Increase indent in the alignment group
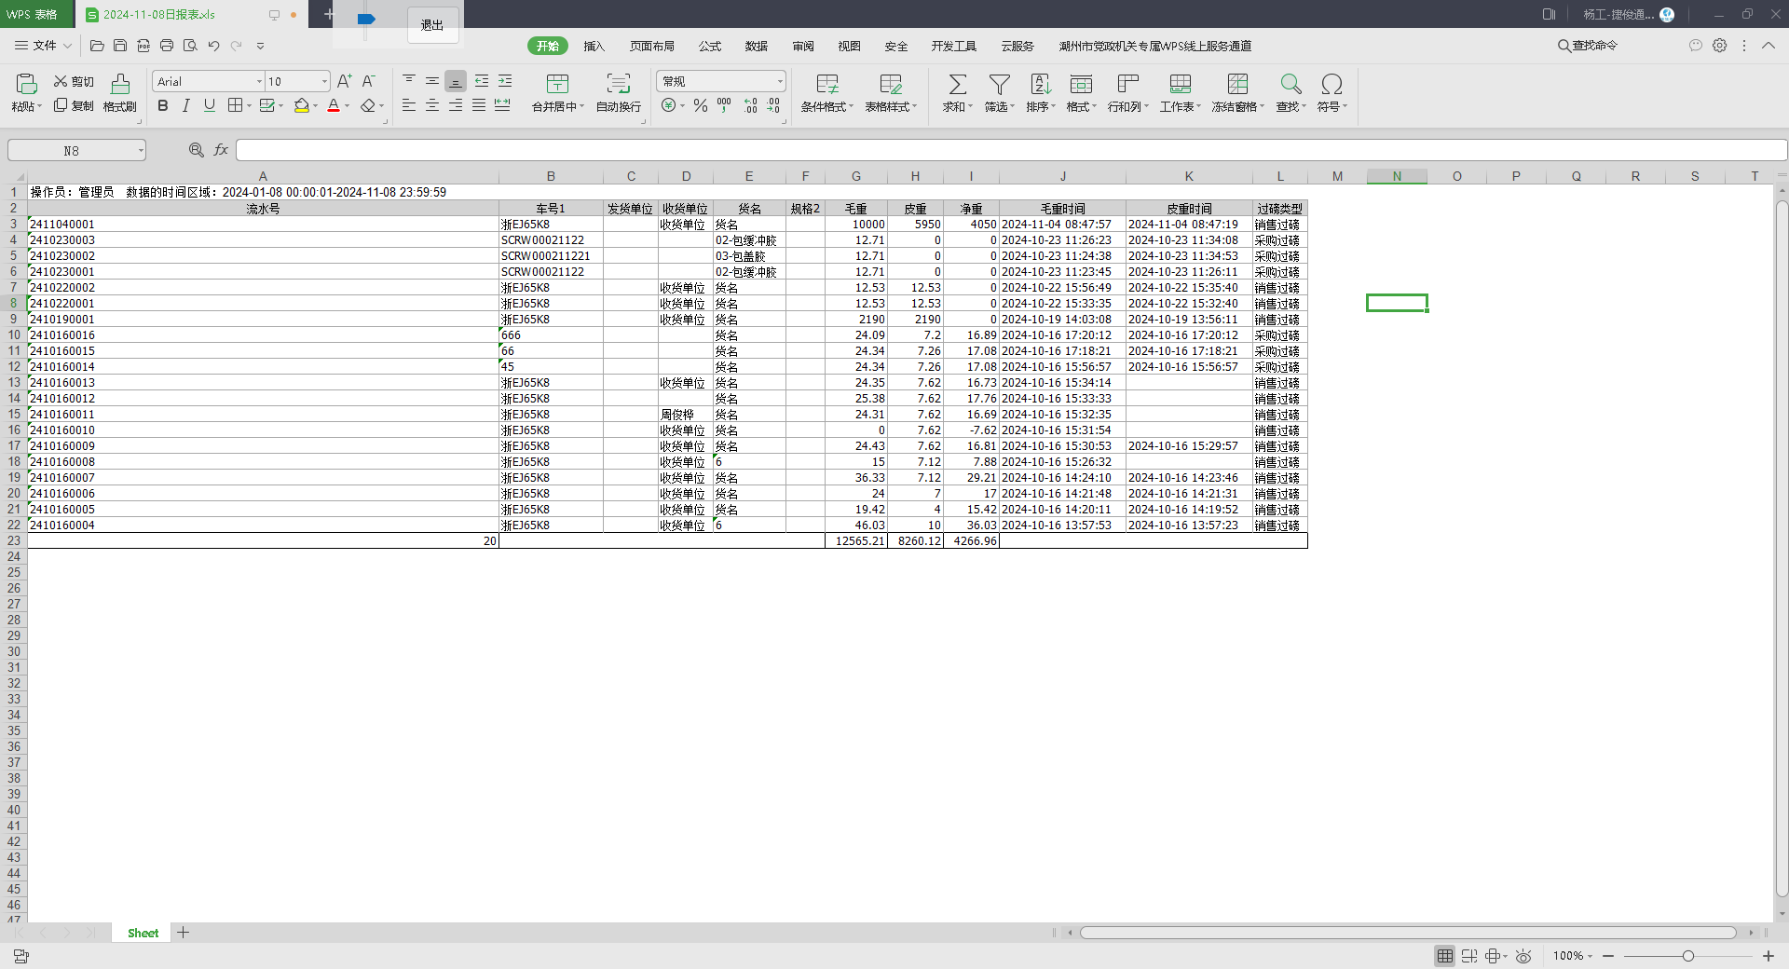 [x=505, y=82]
